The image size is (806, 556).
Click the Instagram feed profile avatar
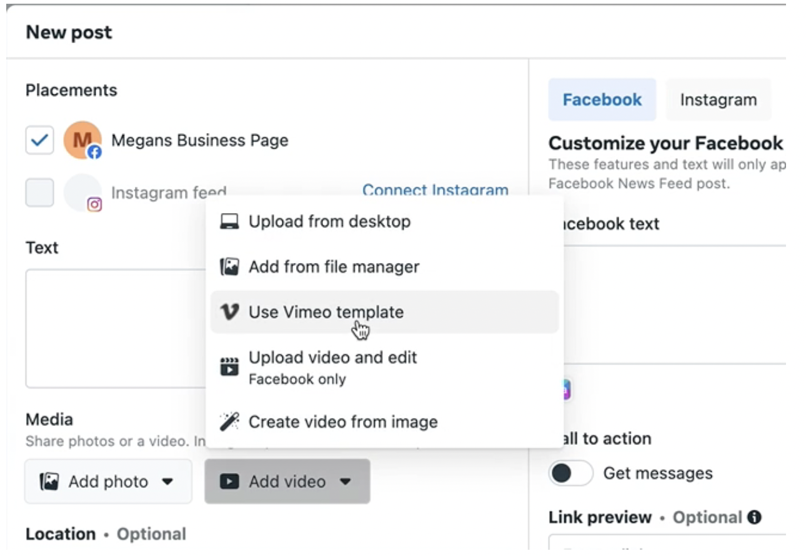pos(82,193)
